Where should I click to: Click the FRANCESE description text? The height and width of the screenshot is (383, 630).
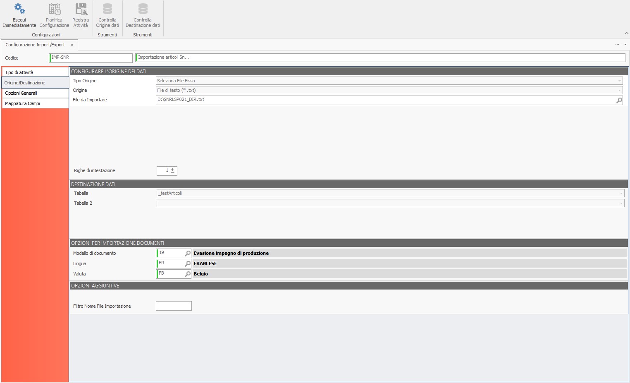pos(205,263)
